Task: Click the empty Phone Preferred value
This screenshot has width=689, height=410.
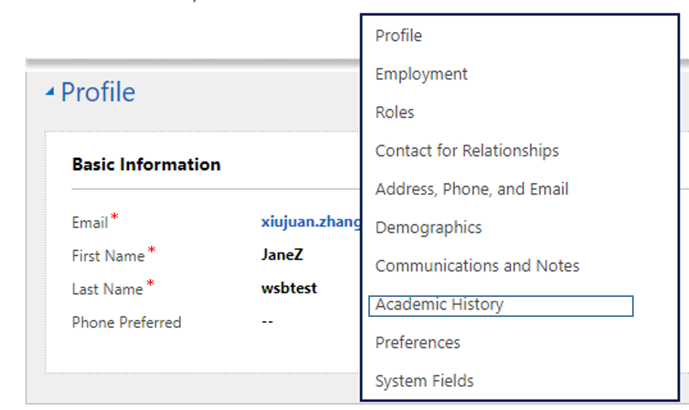Action: click(x=267, y=322)
